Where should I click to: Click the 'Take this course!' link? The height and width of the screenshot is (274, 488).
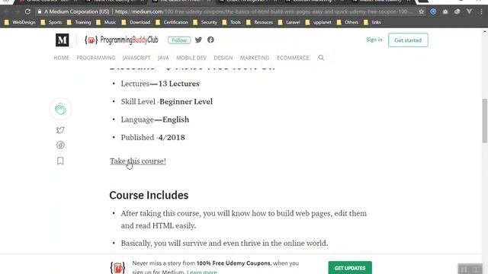[x=137, y=161]
